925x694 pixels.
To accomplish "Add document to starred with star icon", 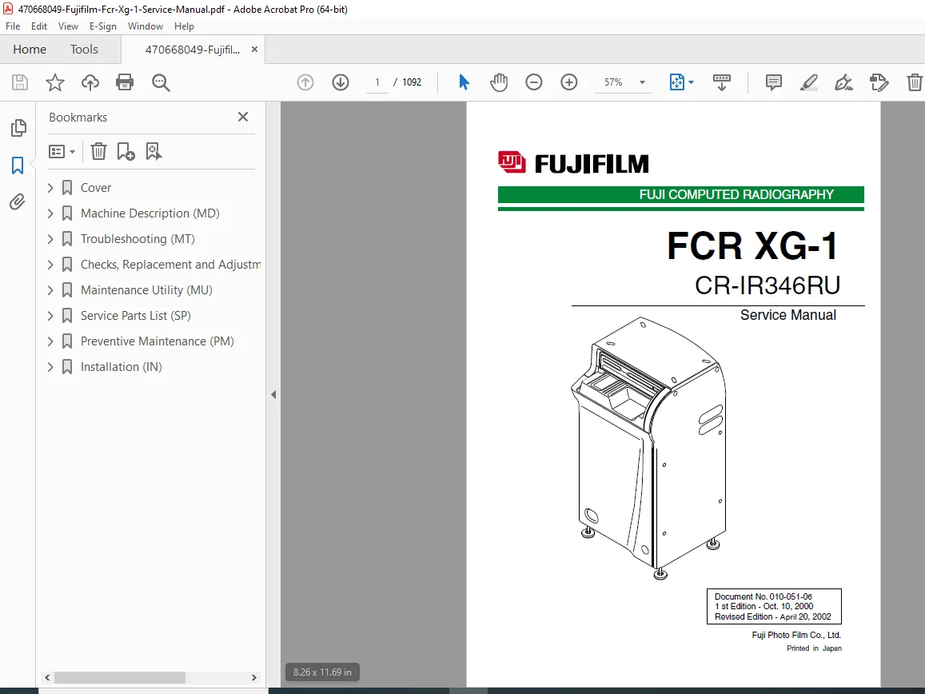I will 55,82.
